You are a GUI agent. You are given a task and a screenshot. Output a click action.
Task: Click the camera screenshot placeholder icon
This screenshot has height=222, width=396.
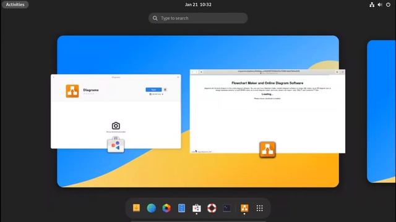116,126
